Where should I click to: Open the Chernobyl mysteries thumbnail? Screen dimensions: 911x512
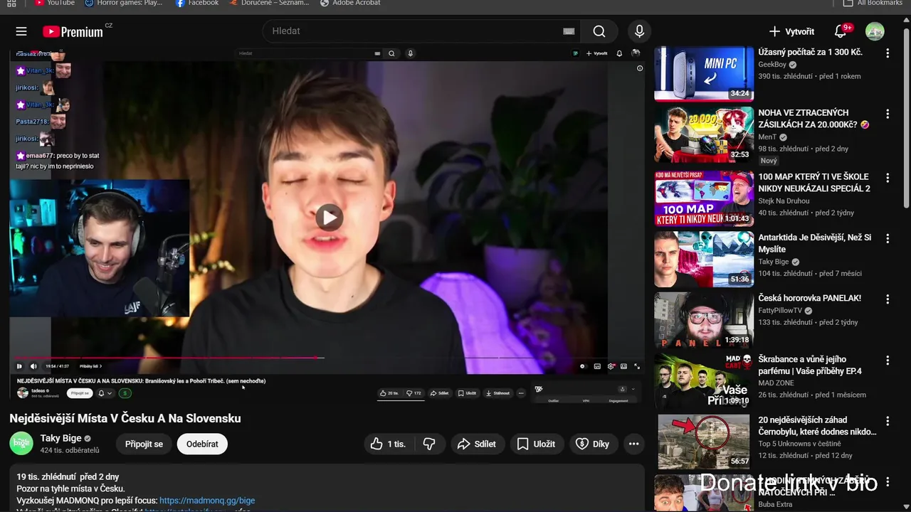pyautogui.click(x=704, y=442)
